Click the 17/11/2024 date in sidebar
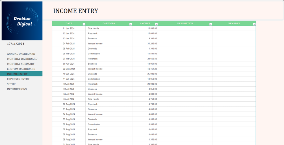The width and height of the screenshot is (284, 145). 16,44
